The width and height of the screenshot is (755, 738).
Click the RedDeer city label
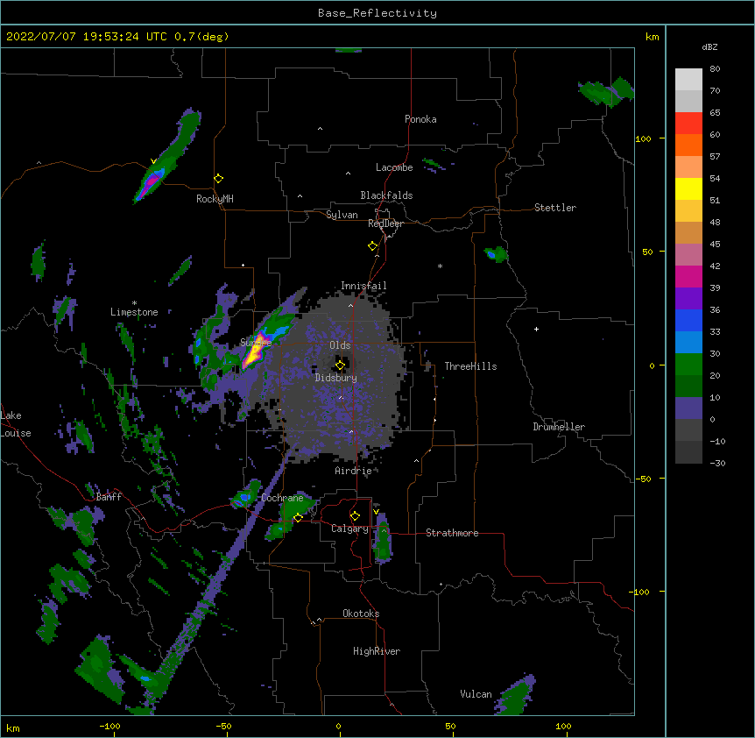(x=385, y=224)
